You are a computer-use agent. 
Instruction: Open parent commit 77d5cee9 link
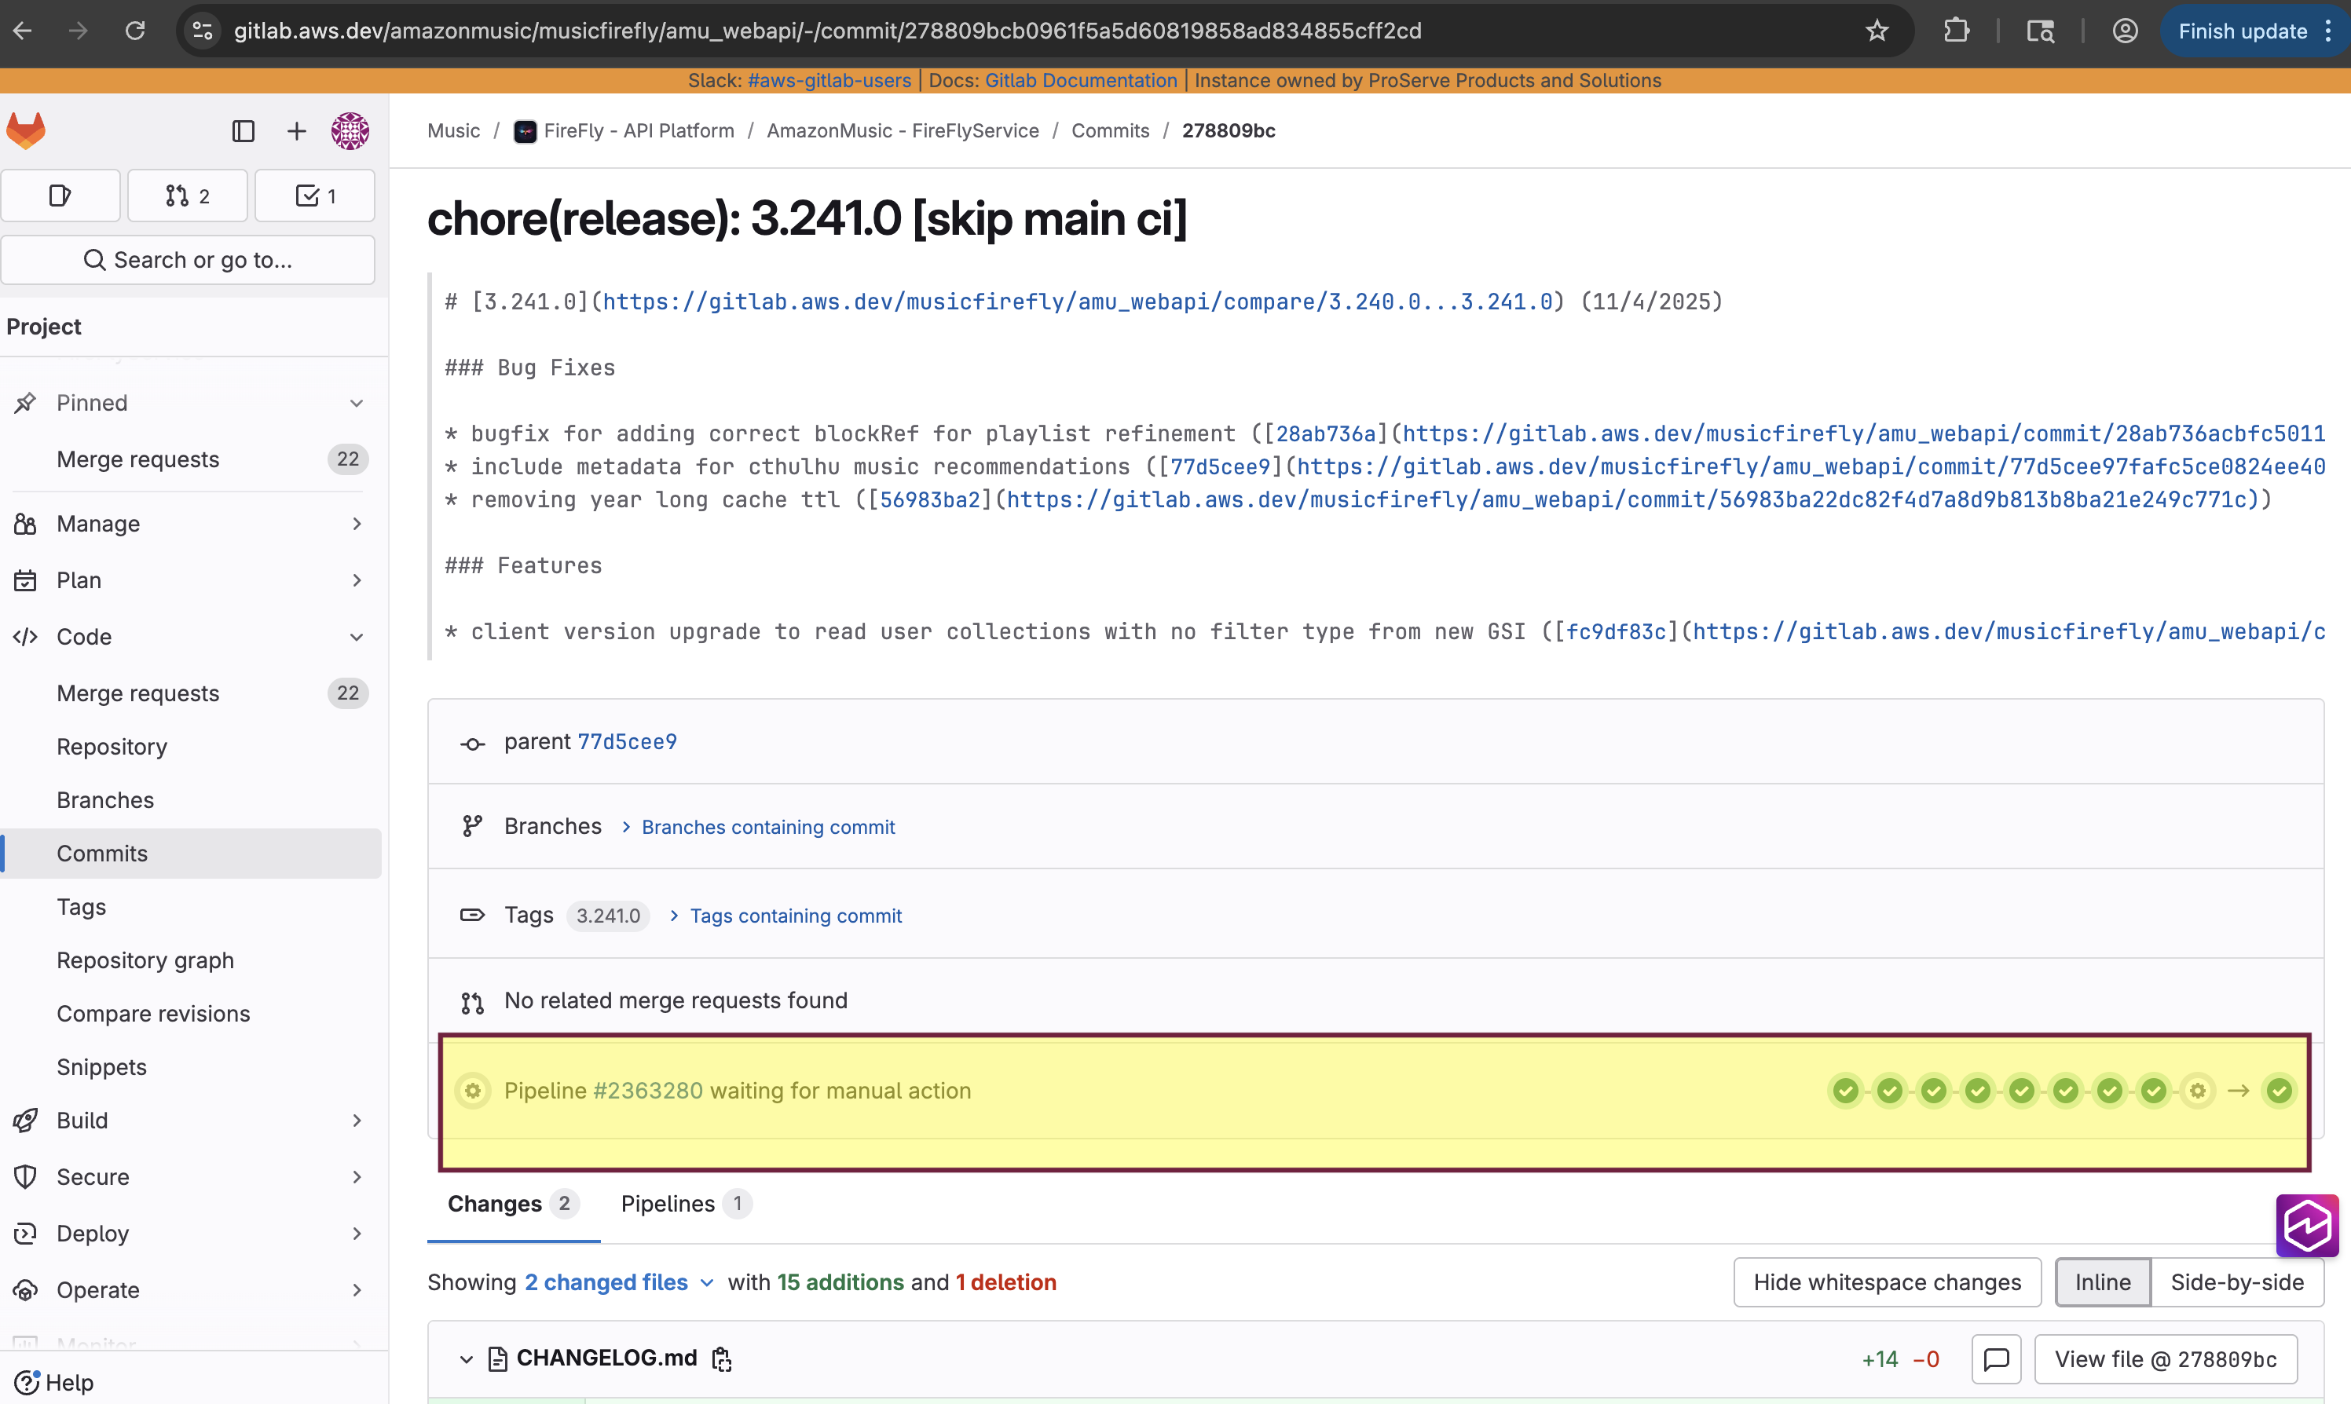(627, 742)
